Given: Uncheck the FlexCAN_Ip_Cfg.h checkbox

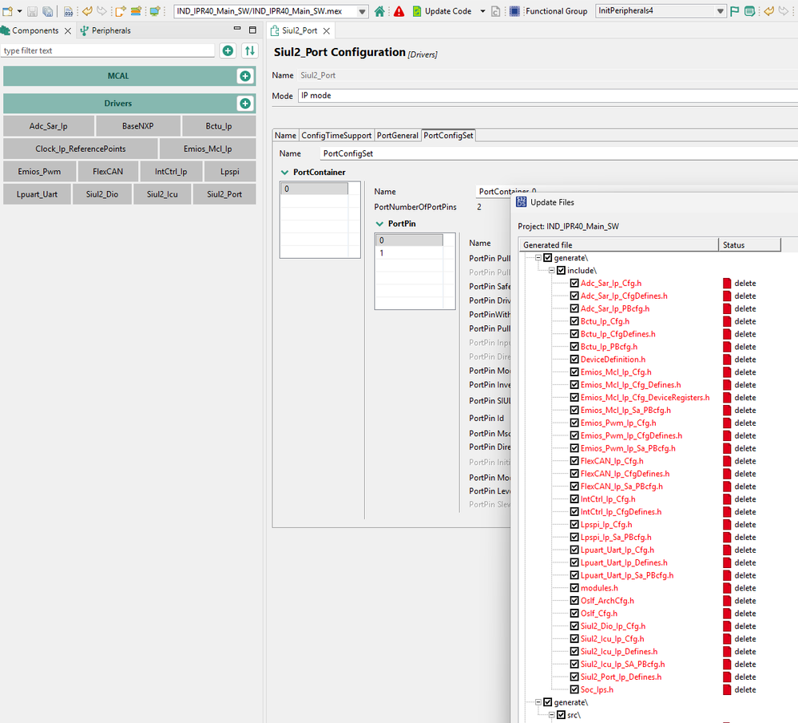Looking at the screenshot, I should [574, 461].
